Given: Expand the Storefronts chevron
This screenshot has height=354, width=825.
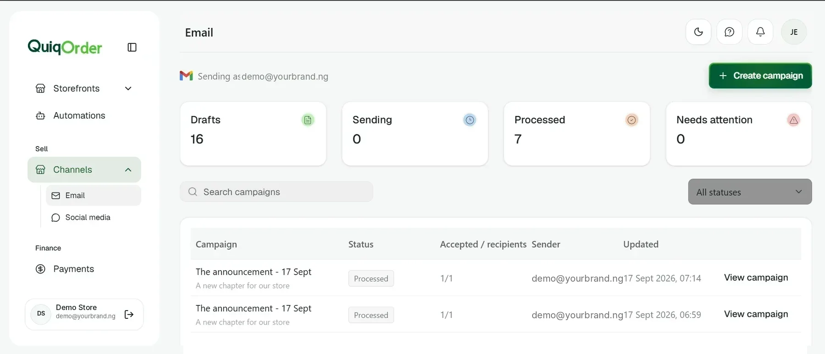Looking at the screenshot, I should [128, 88].
